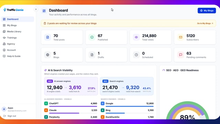
Task: Click the Traffic Genie logo
Action: (13, 10)
